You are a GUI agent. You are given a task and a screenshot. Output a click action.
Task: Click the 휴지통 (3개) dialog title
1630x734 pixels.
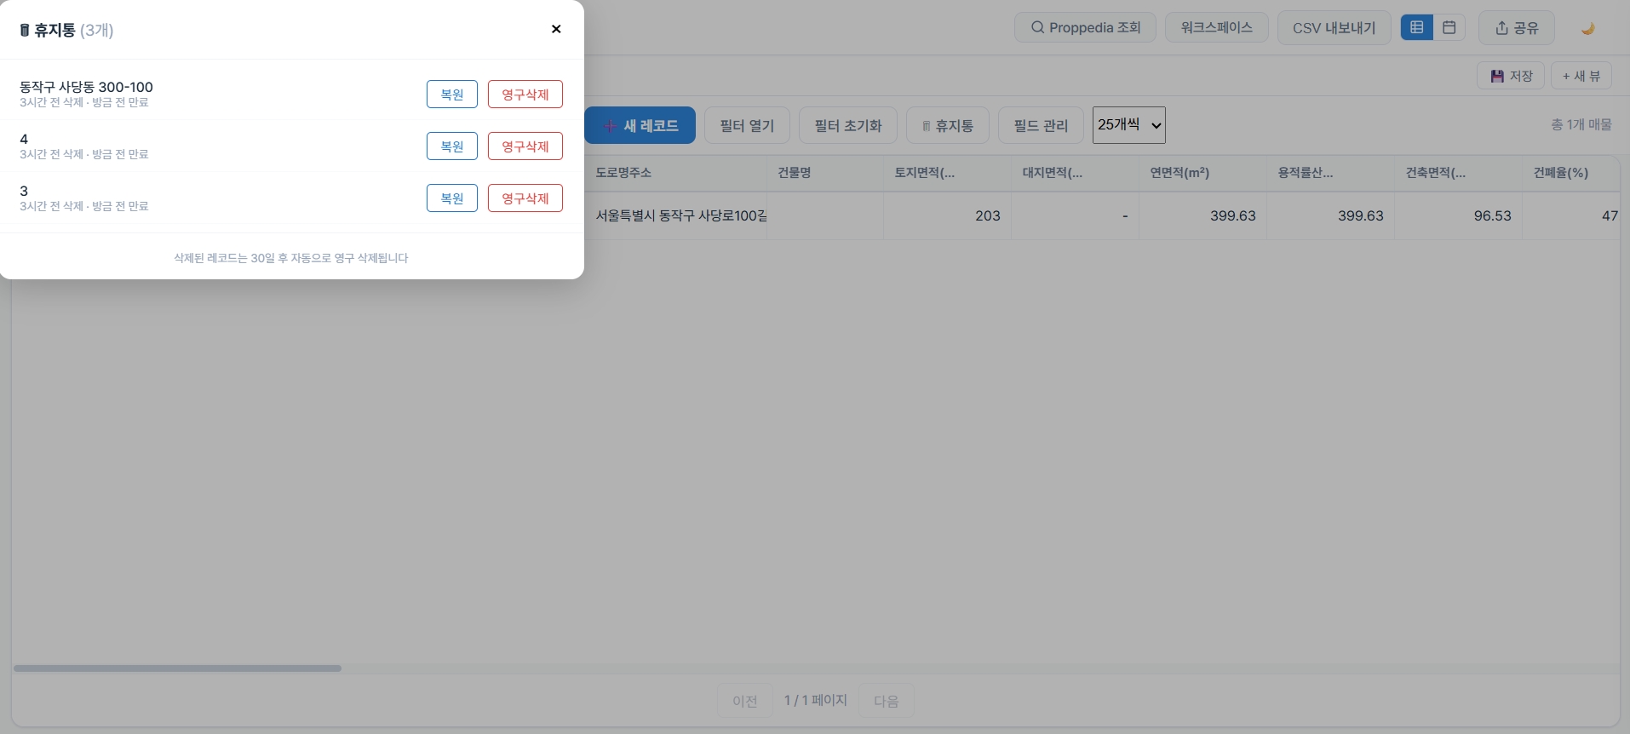click(66, 30)
